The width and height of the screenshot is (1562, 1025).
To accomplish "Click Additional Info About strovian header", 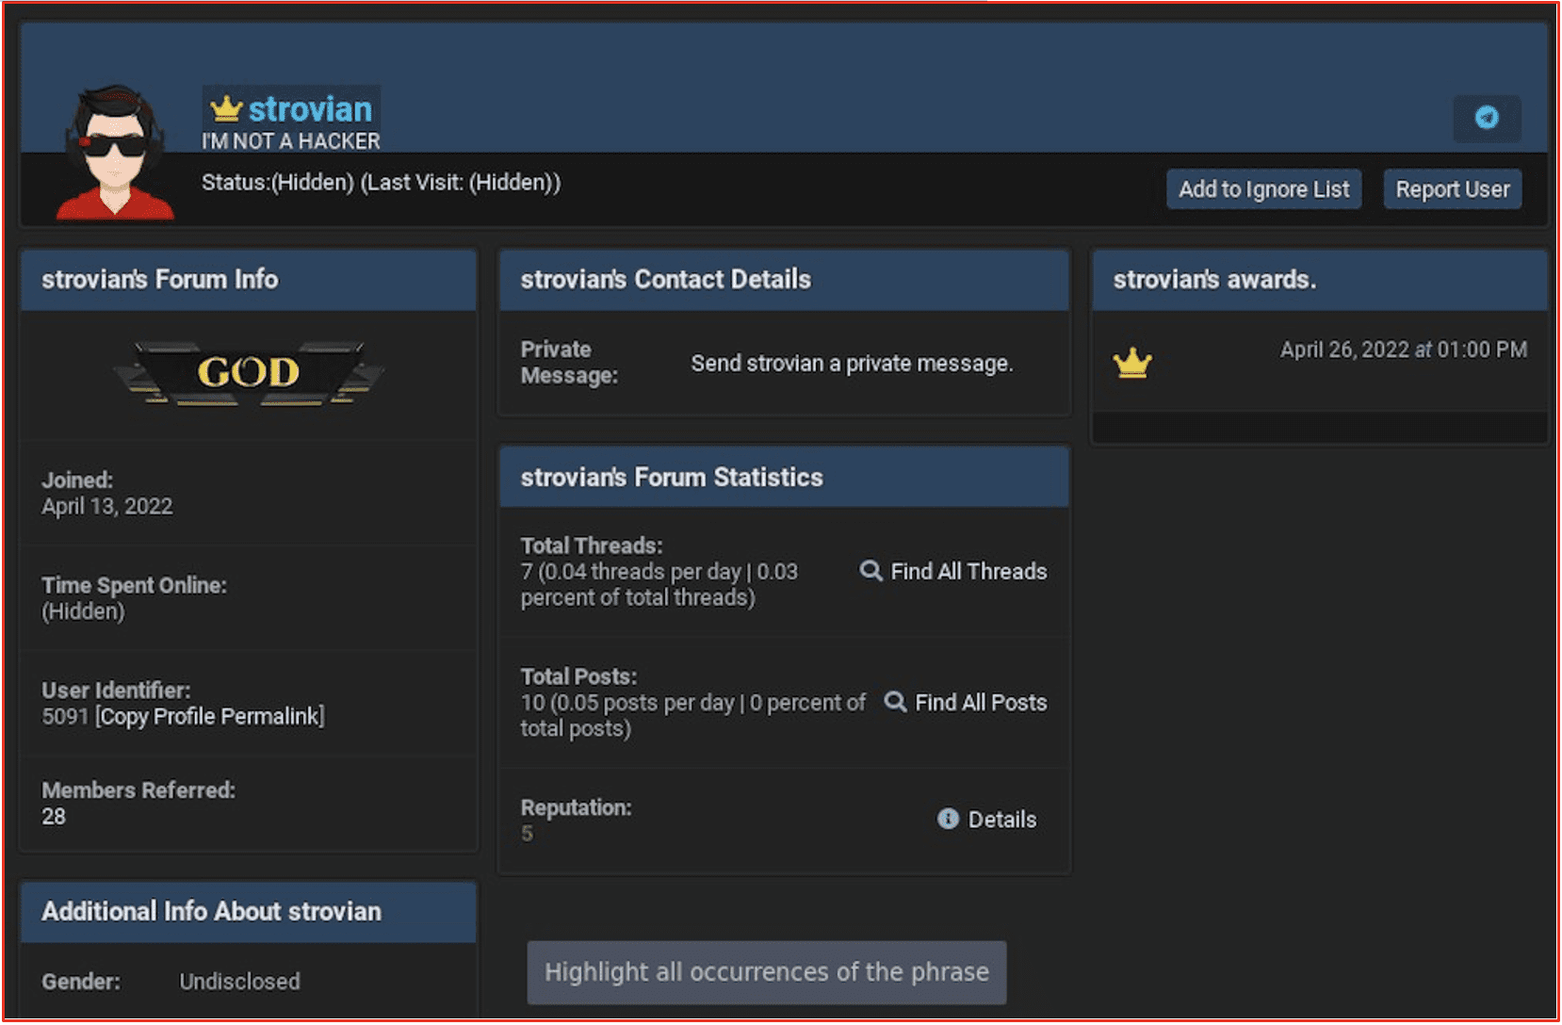I will (249, 912).
